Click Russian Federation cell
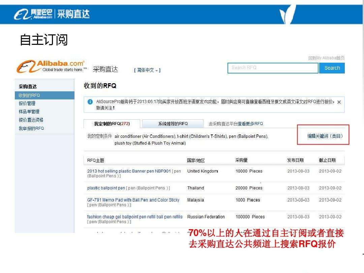This screenshot has height=273, width=364. [206, 217]
